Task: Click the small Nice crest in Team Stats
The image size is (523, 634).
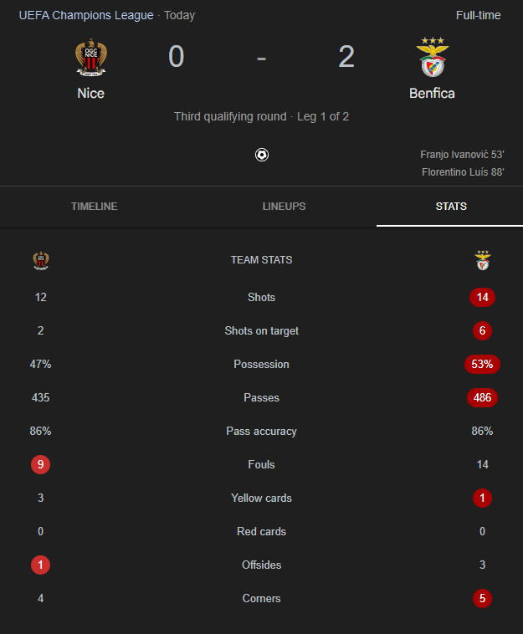Action: [41, 260]
